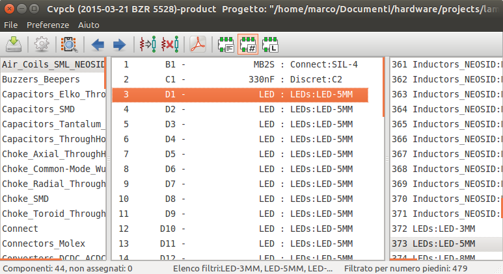This screenshot has height=274, width=503.
Task: Select the Capacitors_Elko_Thro library
Action: pos(53,94)
